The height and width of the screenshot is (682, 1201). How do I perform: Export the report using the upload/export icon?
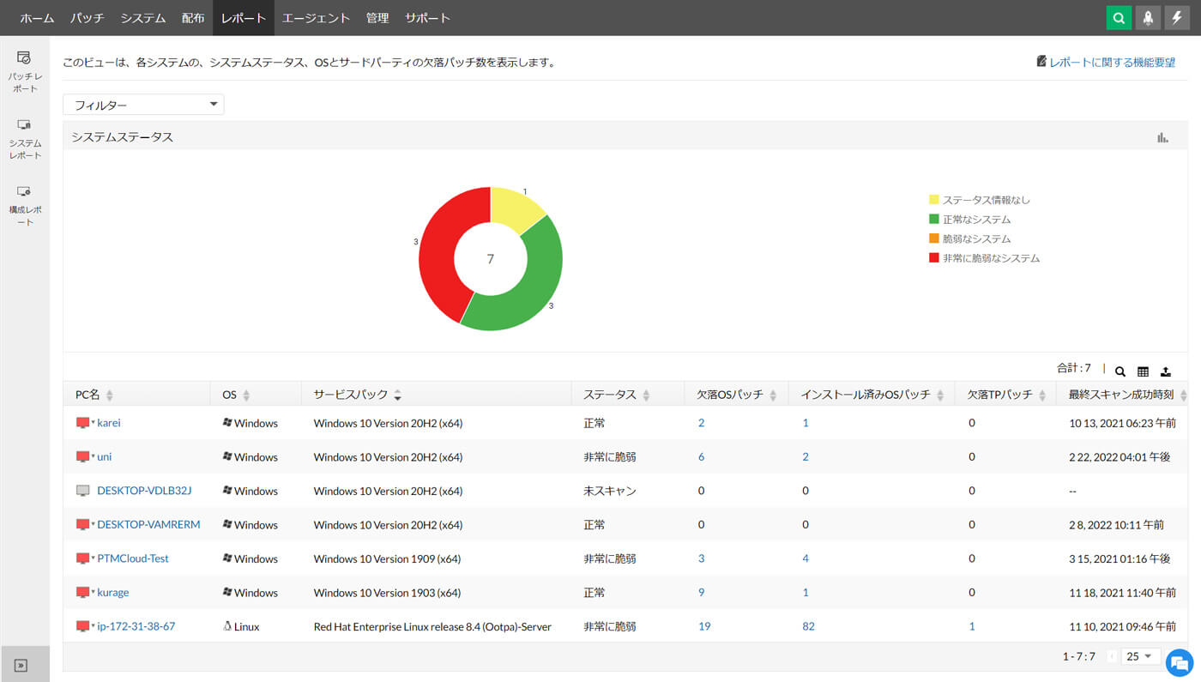pos(1165,371)
